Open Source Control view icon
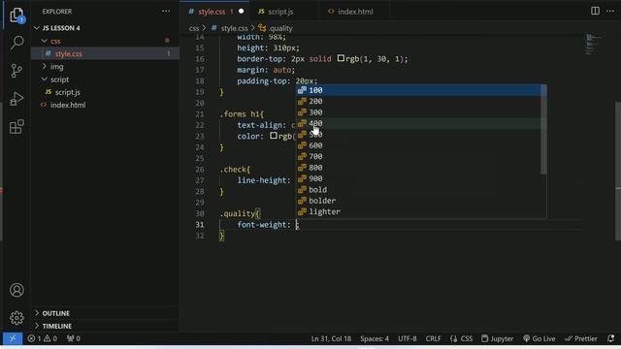 [x=16, y=71]
